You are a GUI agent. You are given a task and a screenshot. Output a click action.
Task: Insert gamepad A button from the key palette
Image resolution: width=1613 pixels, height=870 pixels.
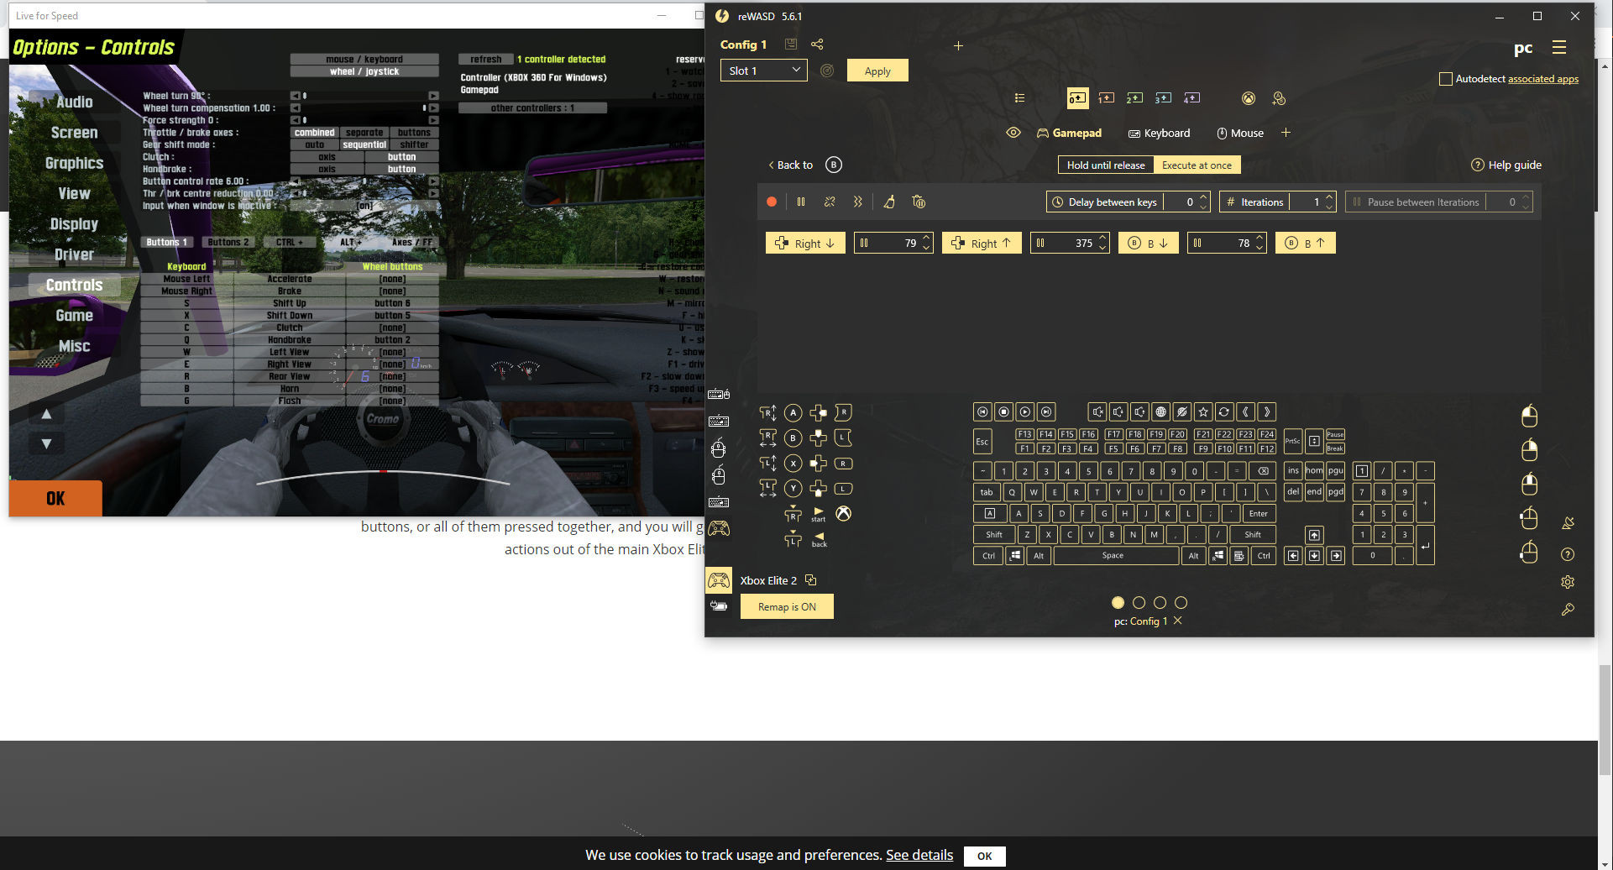(793, 412)
